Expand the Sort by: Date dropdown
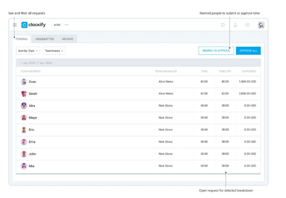The image size is (286, 198). click(28, 51)
